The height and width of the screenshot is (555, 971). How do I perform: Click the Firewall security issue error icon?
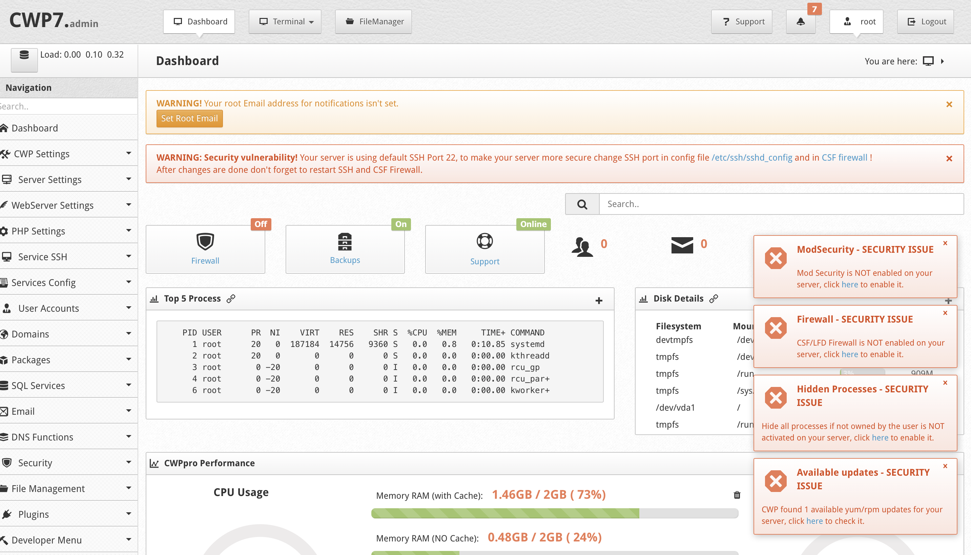(x=776, y=328)
